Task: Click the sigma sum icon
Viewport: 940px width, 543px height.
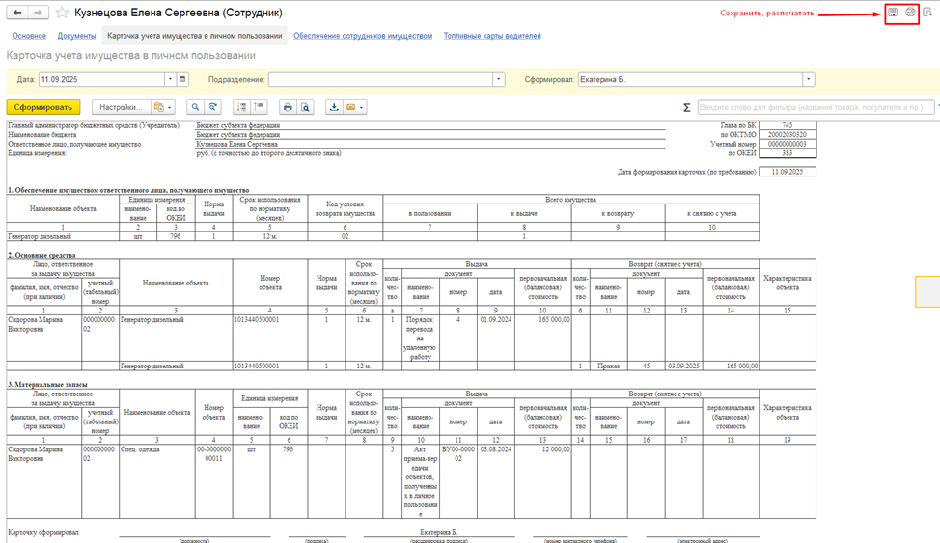Action: (x=687, y=107)
